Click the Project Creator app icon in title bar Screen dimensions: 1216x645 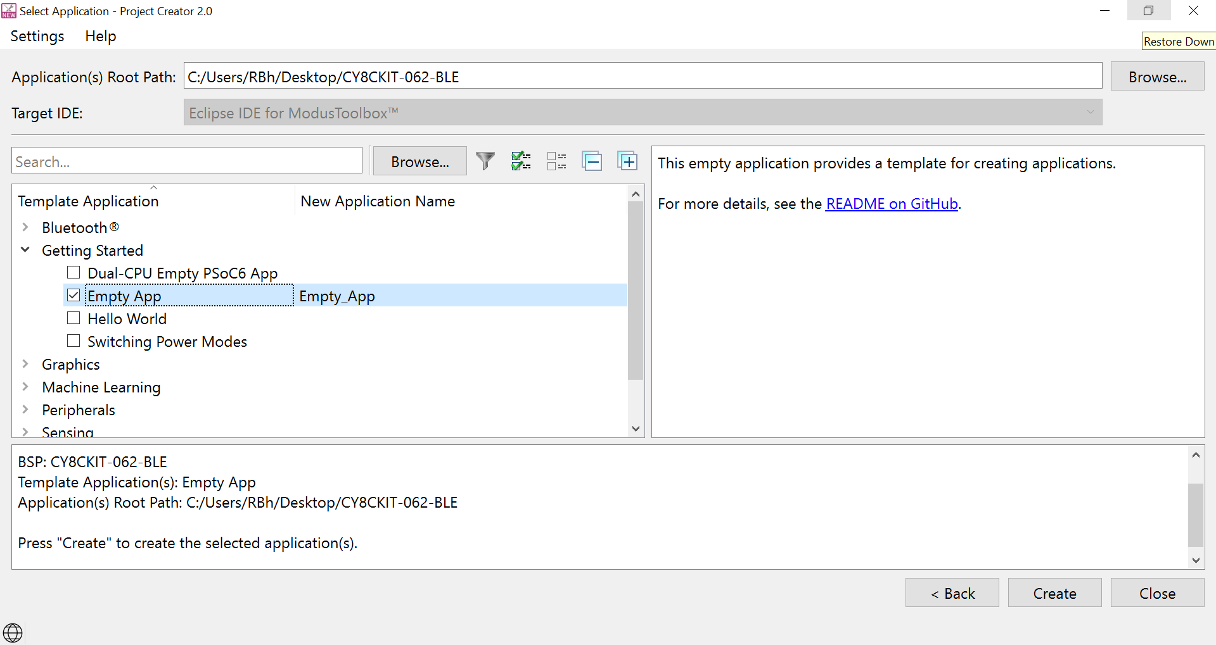point(9,11)
